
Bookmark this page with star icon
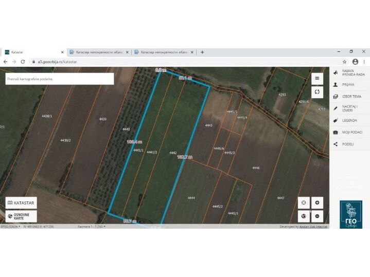[x=344, y=62]
